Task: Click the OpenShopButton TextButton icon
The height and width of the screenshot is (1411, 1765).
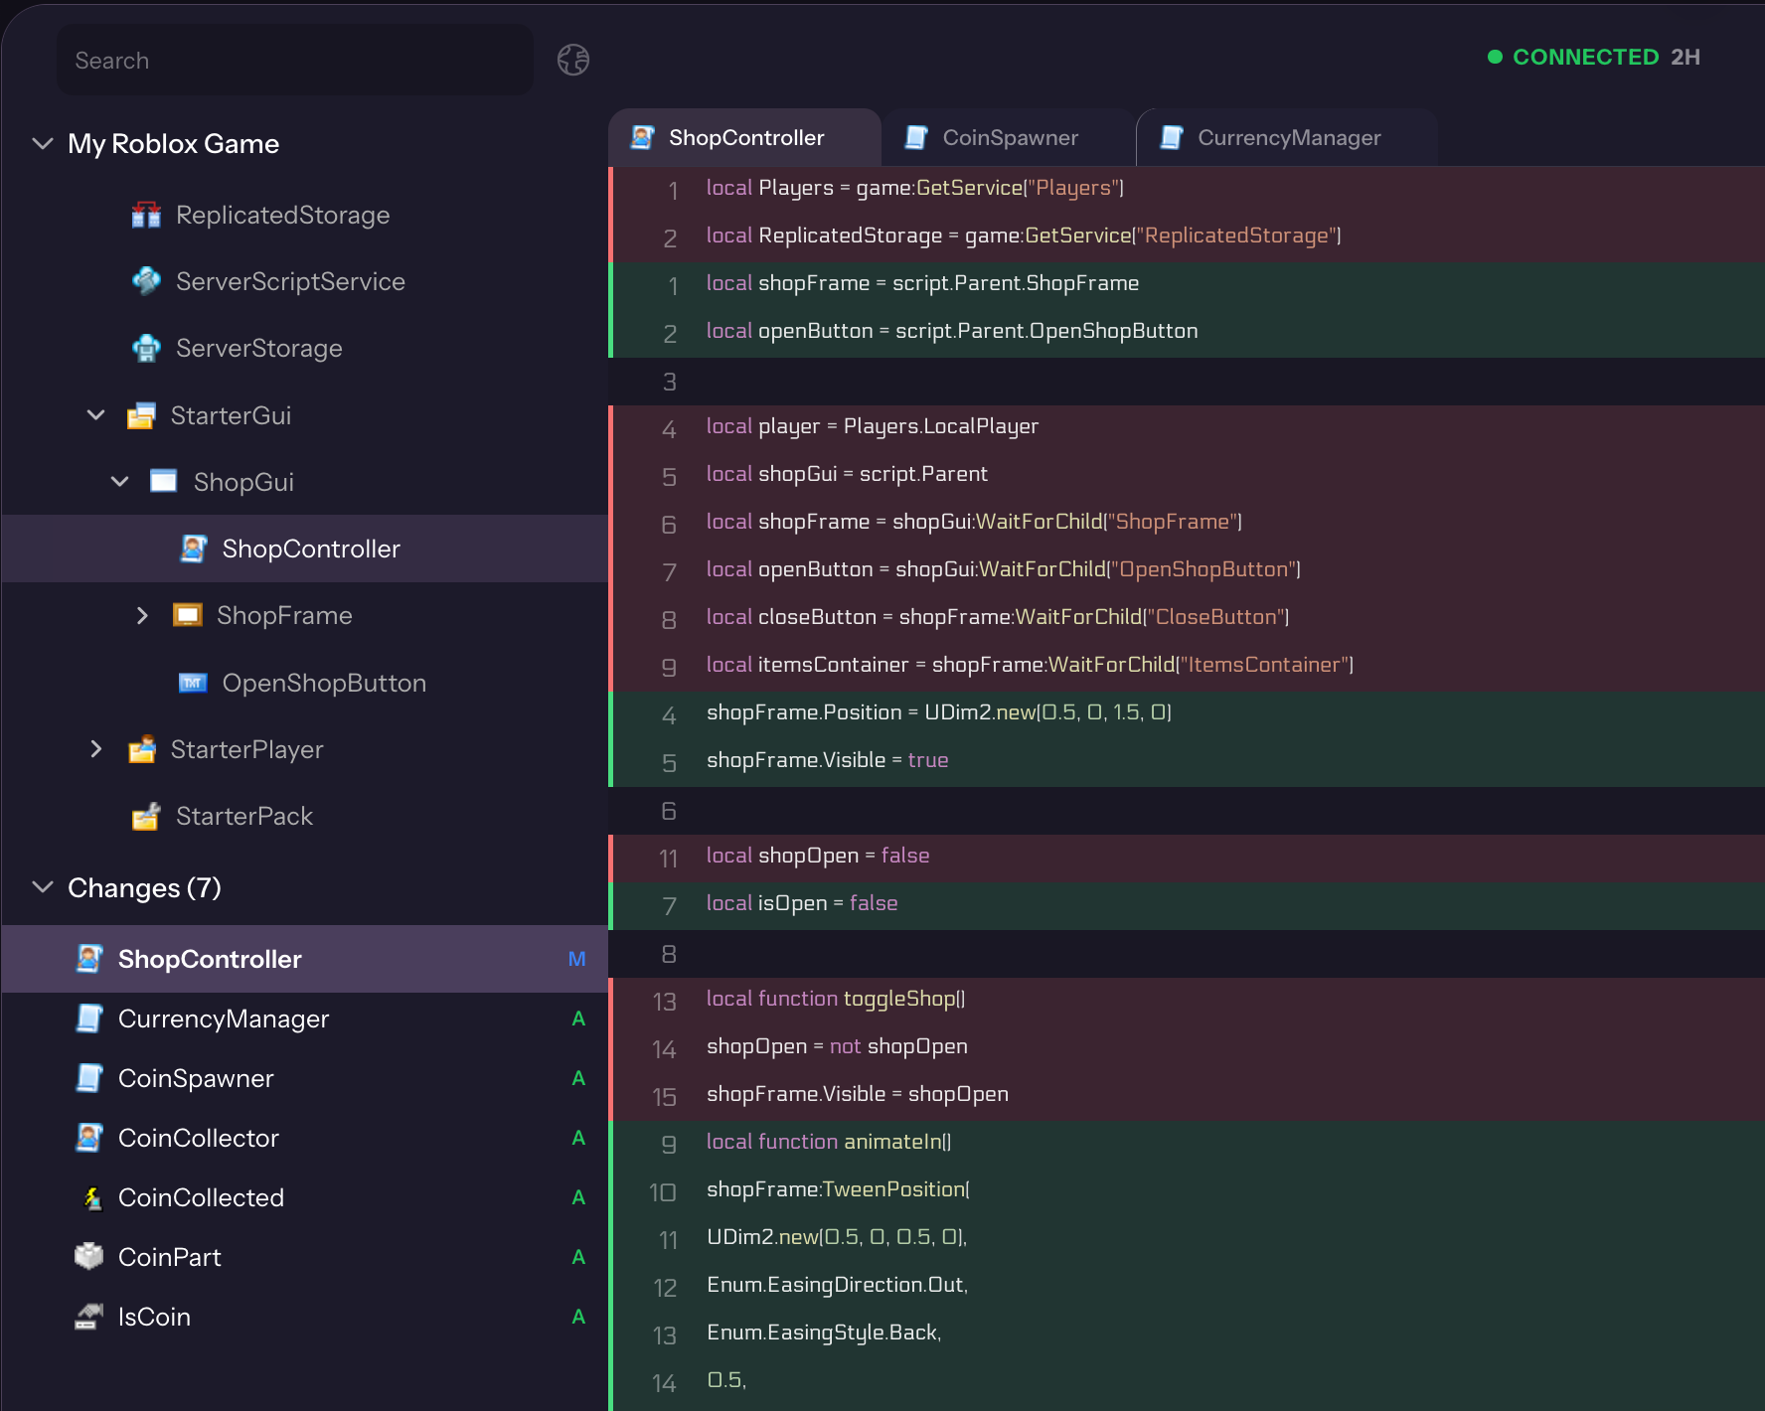Action: pyautogui.click(x=193, y=683)
